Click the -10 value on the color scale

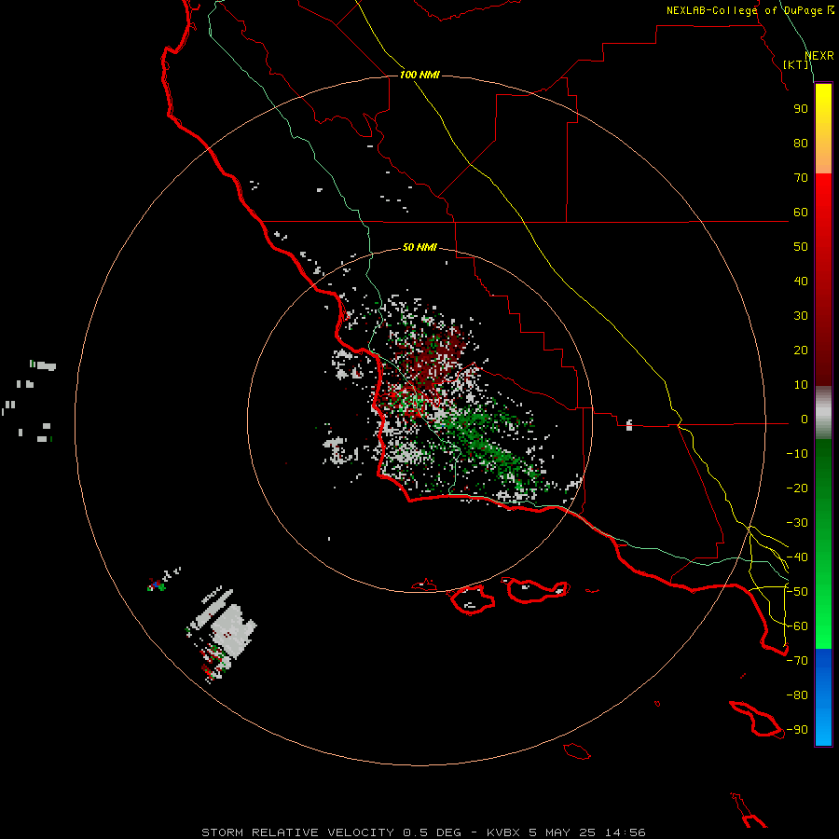point(797,454)
